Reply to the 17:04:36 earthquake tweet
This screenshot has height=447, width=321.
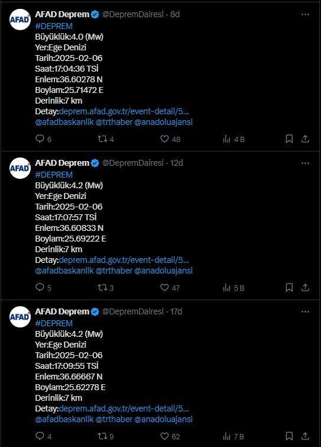(40, 139)
